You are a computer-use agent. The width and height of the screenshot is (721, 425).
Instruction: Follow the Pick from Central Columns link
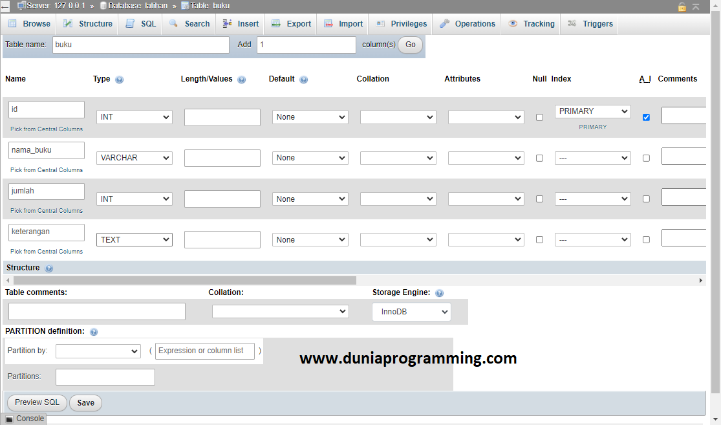tap(46, 129)
